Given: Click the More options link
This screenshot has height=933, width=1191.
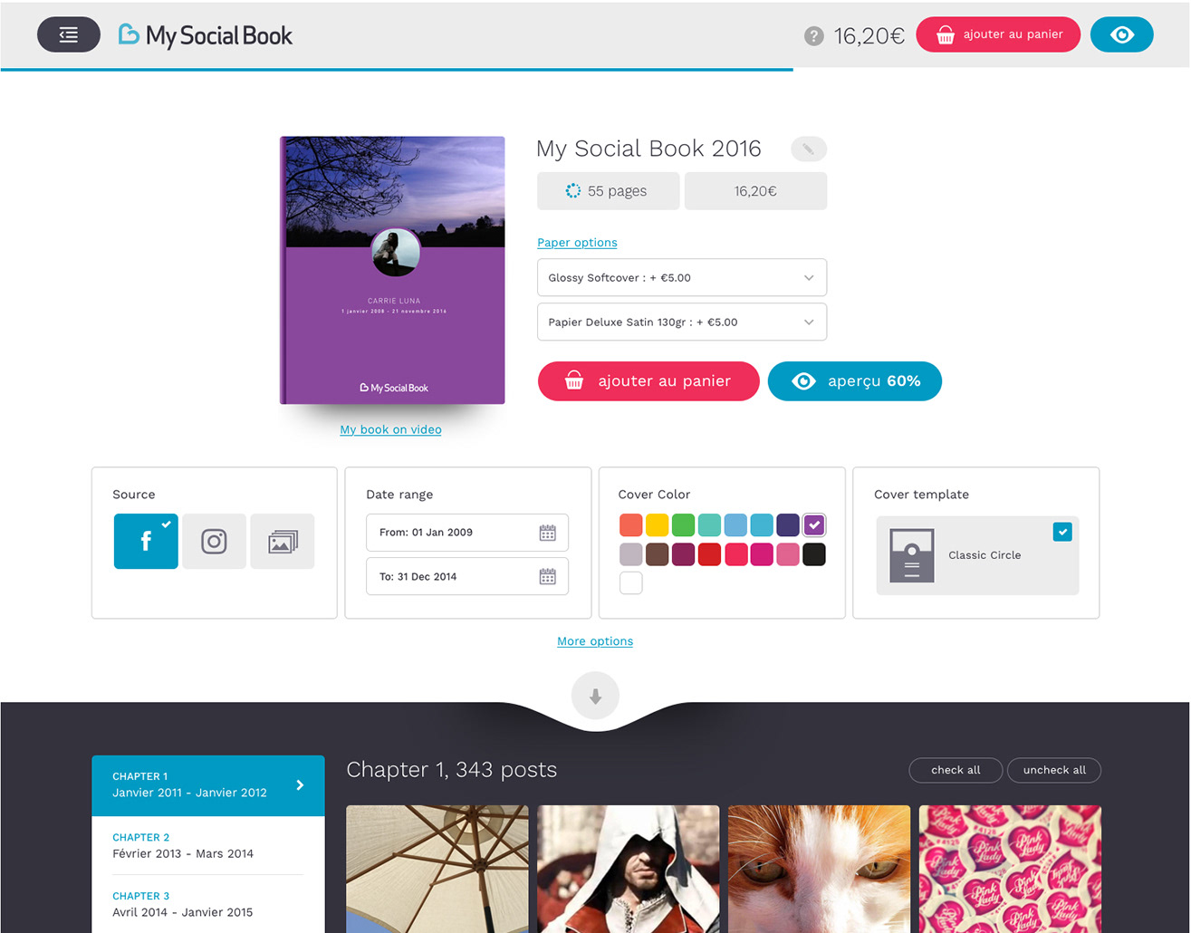Looking at the screenshot, I should click(595, 641).
